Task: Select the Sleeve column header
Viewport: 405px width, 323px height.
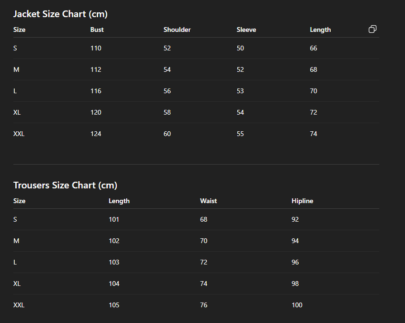Action: click(x=246, y=29)
